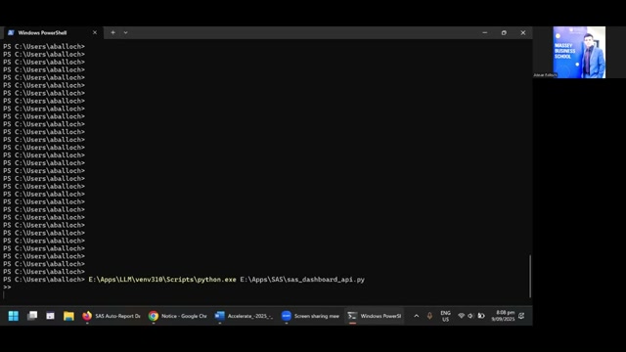Click the sas_dashboard_api.py script path
Screen dimensions: 626x352
pyautogui.click(x=302, y=280)
